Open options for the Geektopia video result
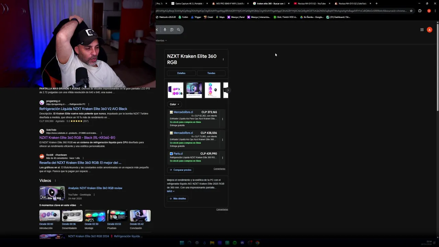Viewport: 439px width, 247px height. click(94, 195)
